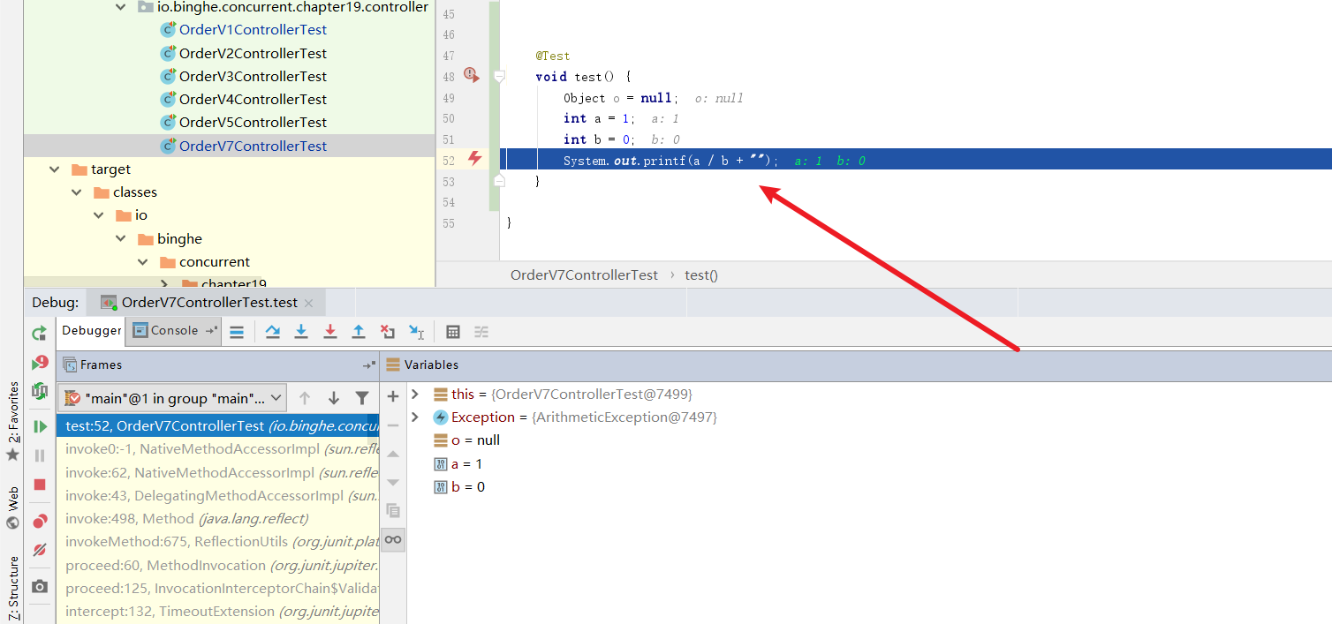This screenshot has width=1332, height=624.
Task: Open Evaluate Expression calculator icon
Action: 453,332
